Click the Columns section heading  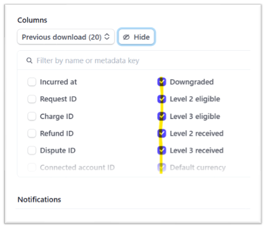pyautogui.click(x=32, y=20)
